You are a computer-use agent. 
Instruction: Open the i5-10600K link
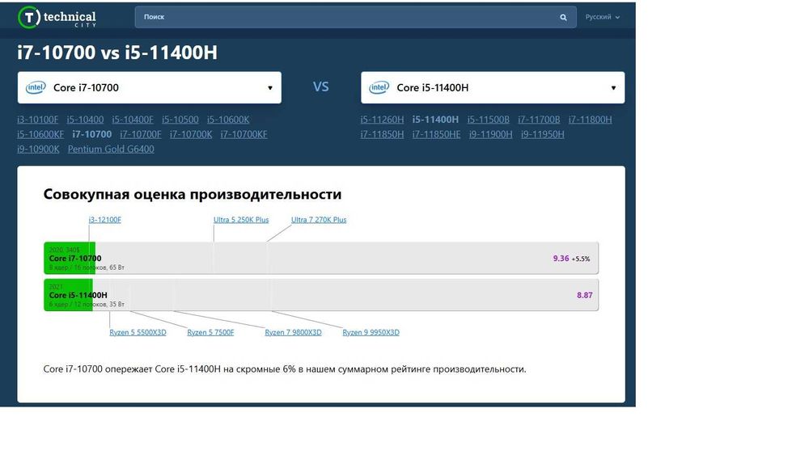pos(228,120)
